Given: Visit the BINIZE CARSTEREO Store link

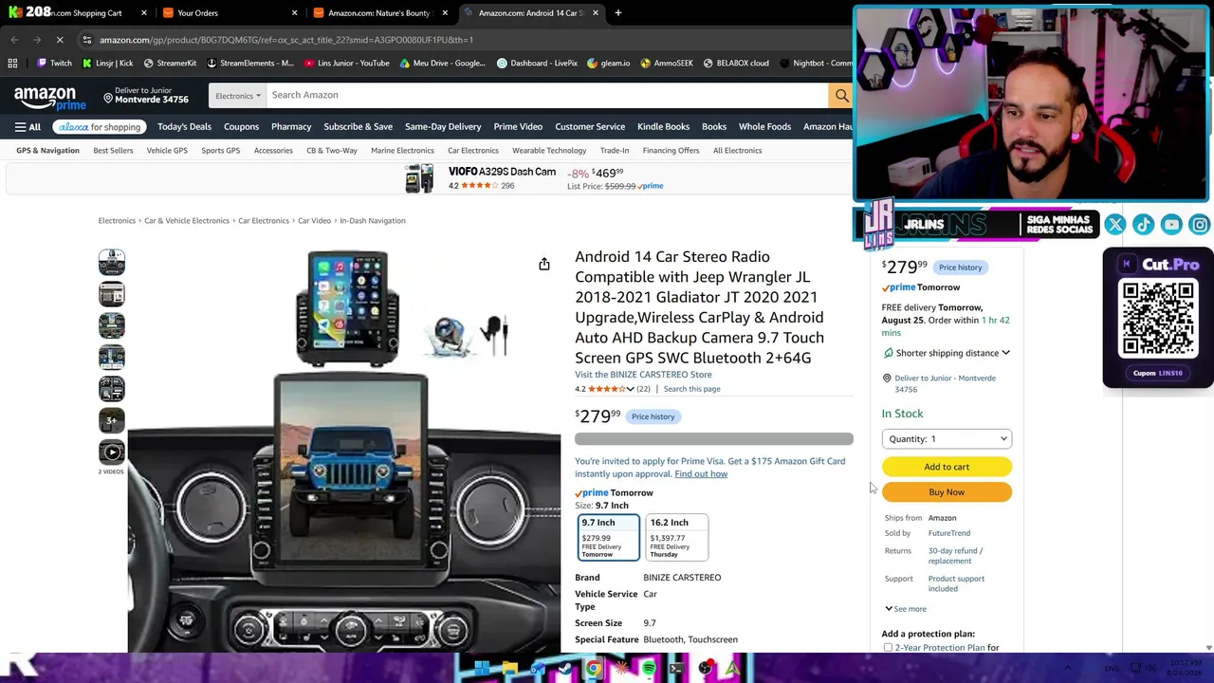Looking at the screenshot, I should pyautogui.click(x=643, y=375).
